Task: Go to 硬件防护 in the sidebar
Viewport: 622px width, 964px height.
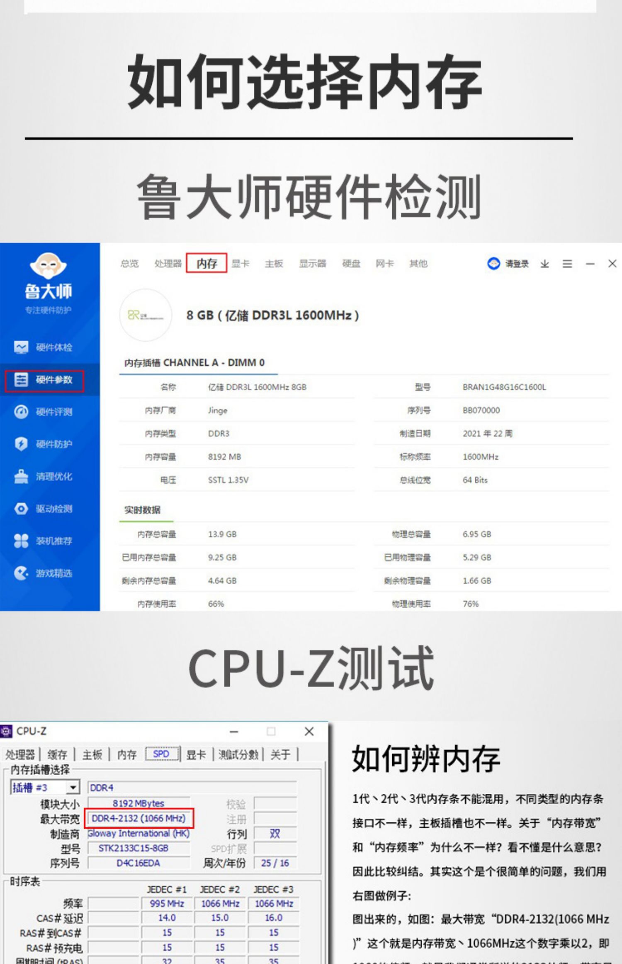Action: pos(44,444)
